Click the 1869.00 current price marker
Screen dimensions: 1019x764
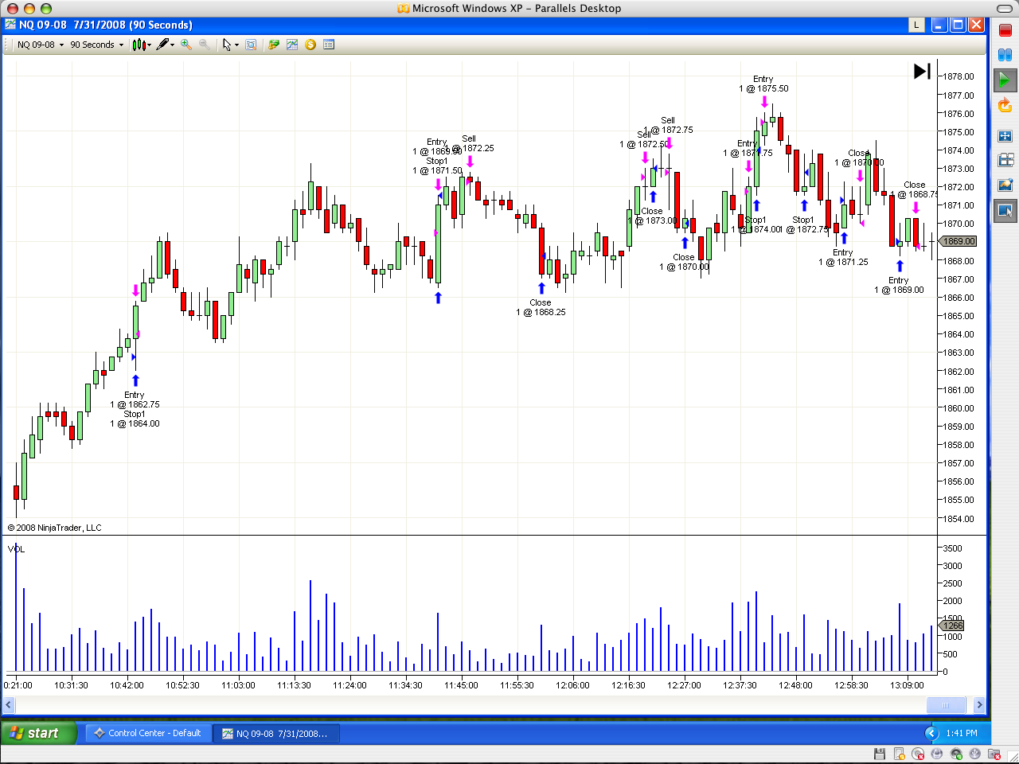point(958,241)
